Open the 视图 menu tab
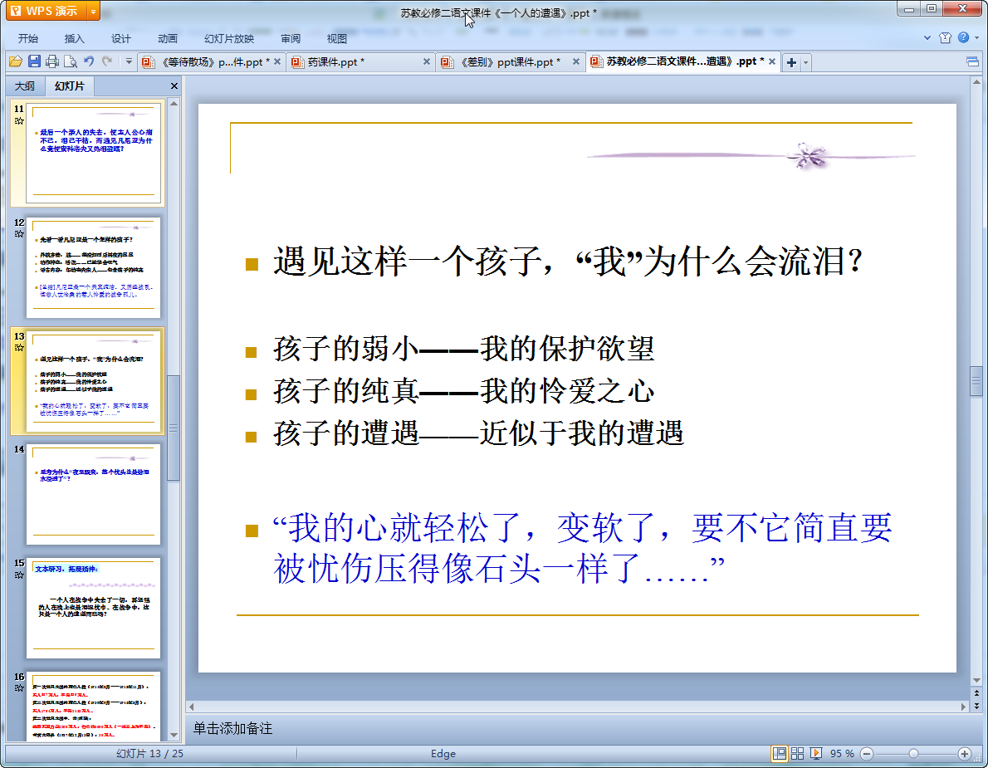This screenshot has width=988, height=768. tap(337, 38)
